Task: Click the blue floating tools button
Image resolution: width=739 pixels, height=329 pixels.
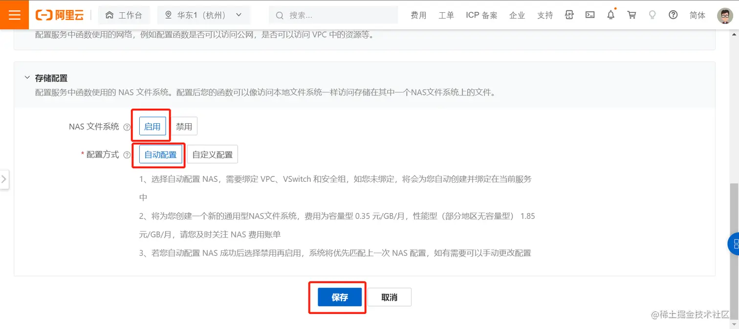Action: click(734, 243)
